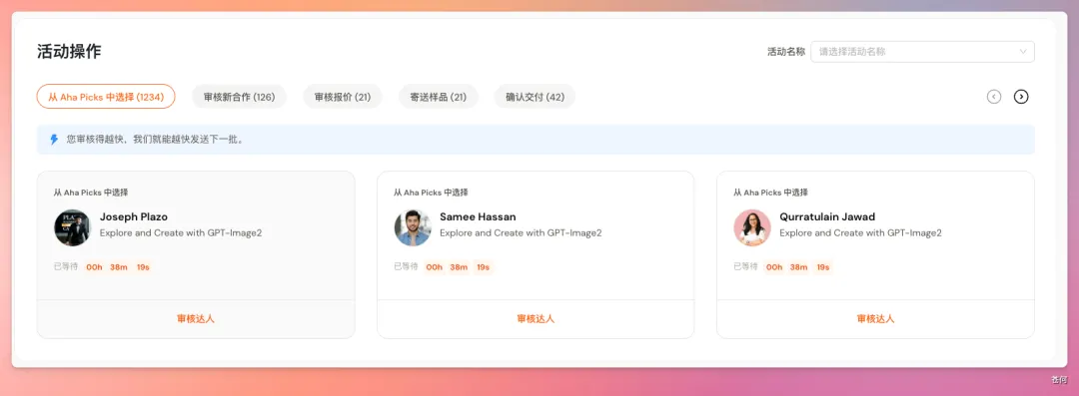1079x396 pixels.
Task: Click the lightning bolt icon in notice
Action: coord(54,140)
